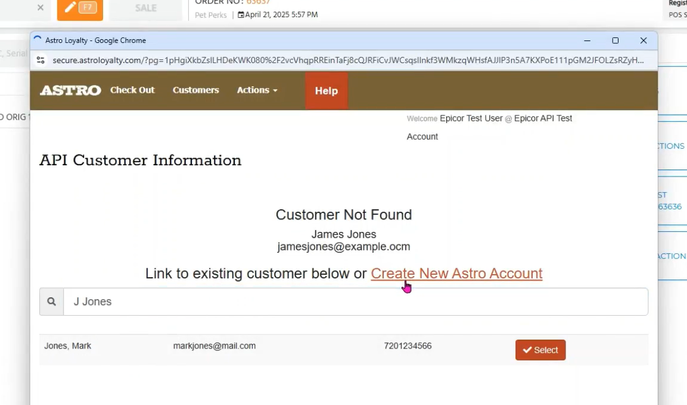Click the search field containing J Jones

tap(355, 302)
